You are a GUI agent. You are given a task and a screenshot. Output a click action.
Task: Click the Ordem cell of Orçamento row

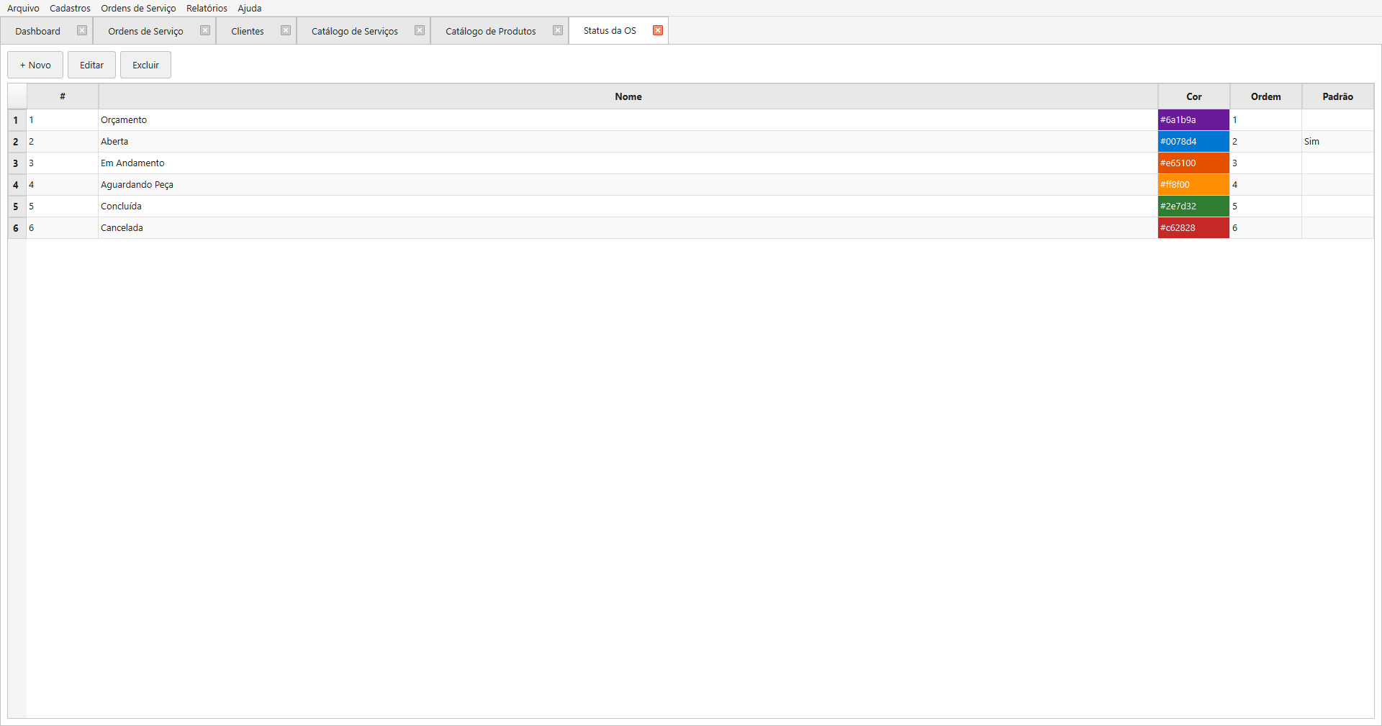(1265, 120)
